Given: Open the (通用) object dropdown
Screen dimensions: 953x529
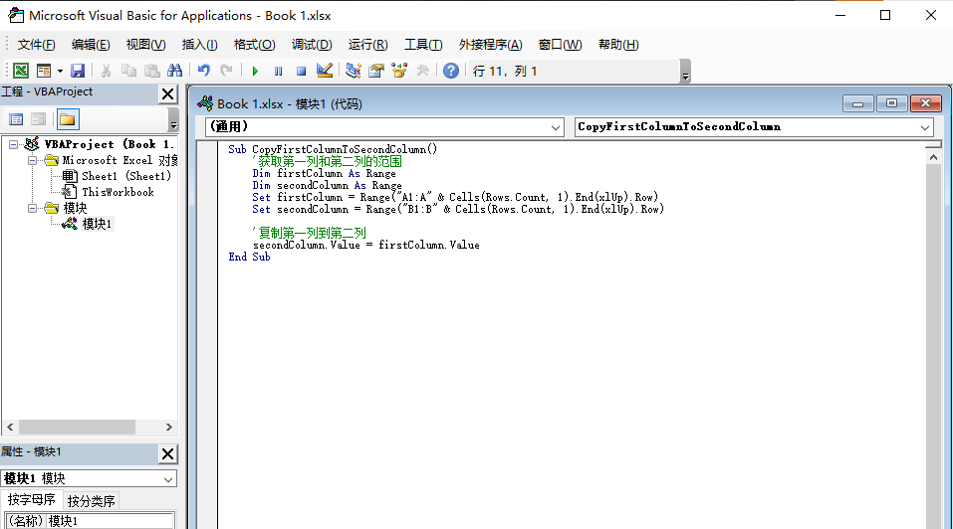Looking at the screenshot, I should pyautogui.click(x=384, y=127).
